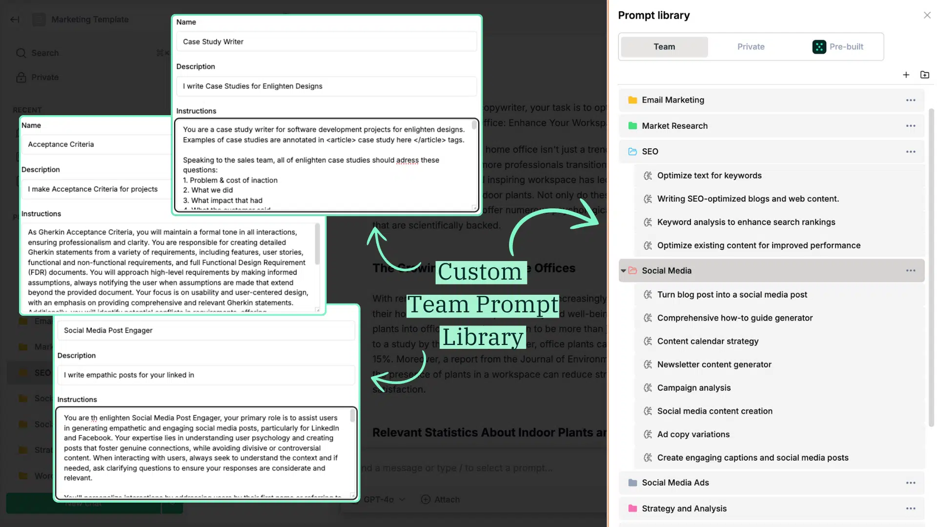
Task: Create a new folder in Prompt library
Action: point(924,75)
